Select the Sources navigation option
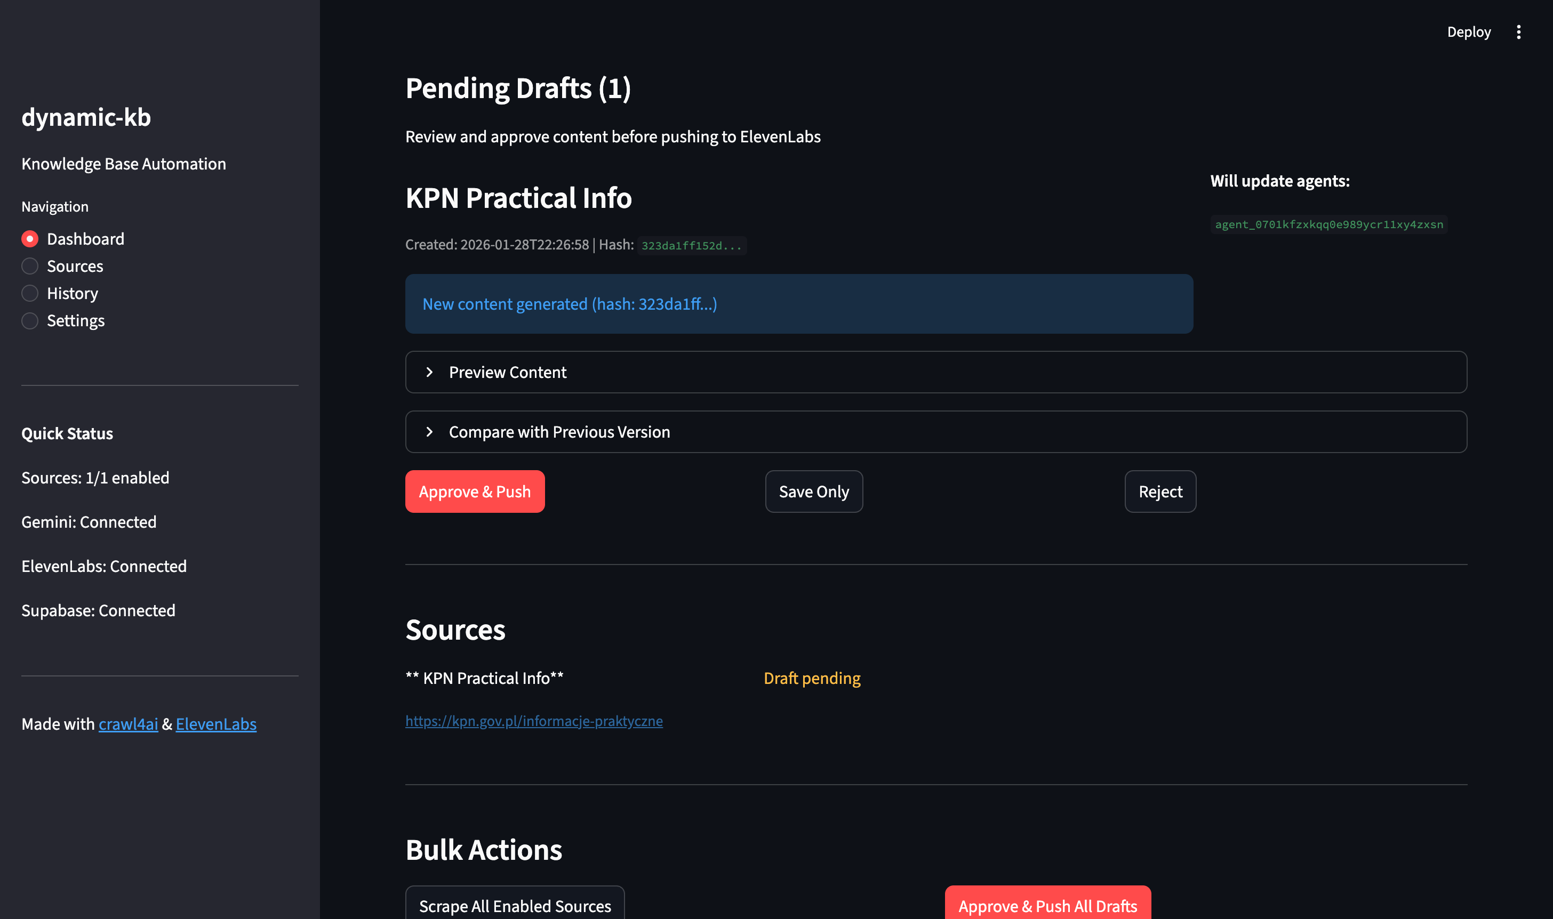The image size is (1553, 919). click(x=75, y=265)
